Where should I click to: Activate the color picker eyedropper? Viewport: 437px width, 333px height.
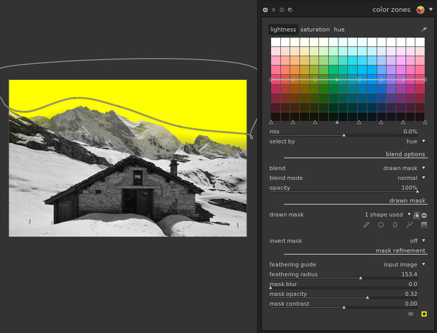pyautogui.click(x=424, y=29)
